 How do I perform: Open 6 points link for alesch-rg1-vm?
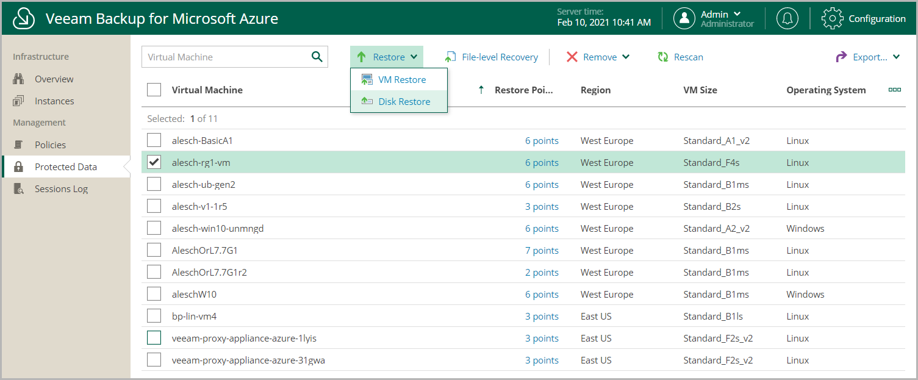[x=542, y=162]
